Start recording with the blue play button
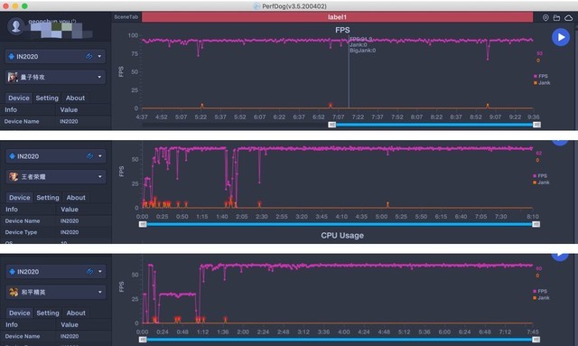 coord(561,37)
